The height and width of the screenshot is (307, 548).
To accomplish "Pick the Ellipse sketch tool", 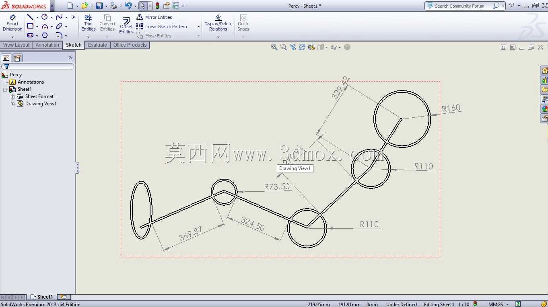I will [59, 26].
